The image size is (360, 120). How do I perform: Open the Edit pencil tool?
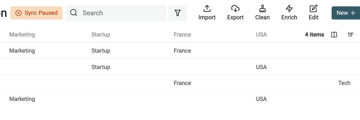click(313, 8)
